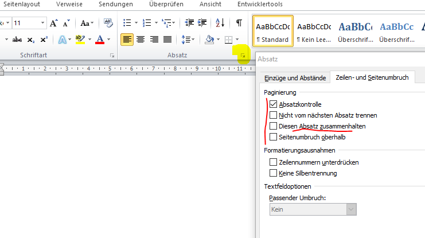Click font size field showing 11
The width and height of the screenshot is (425, 238).
tap(26, 23)
